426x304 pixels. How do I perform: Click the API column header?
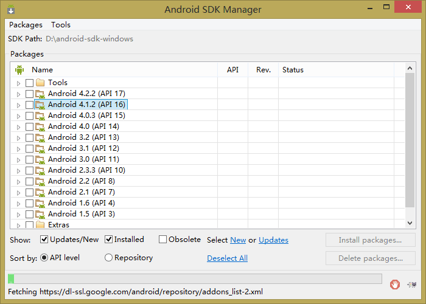(x=233, y=70)
